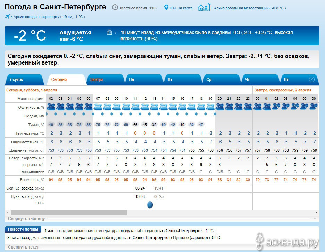
Task: Click the moonrise time 13:08
Action: click(x=140, y=197)
